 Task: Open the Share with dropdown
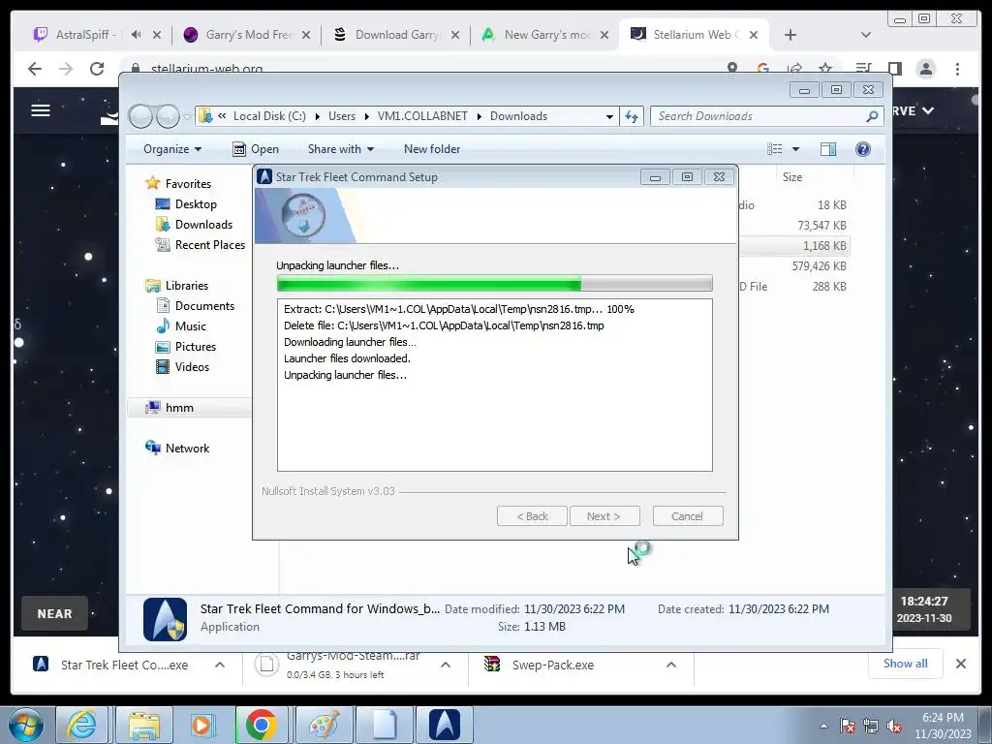coord(340,148)
